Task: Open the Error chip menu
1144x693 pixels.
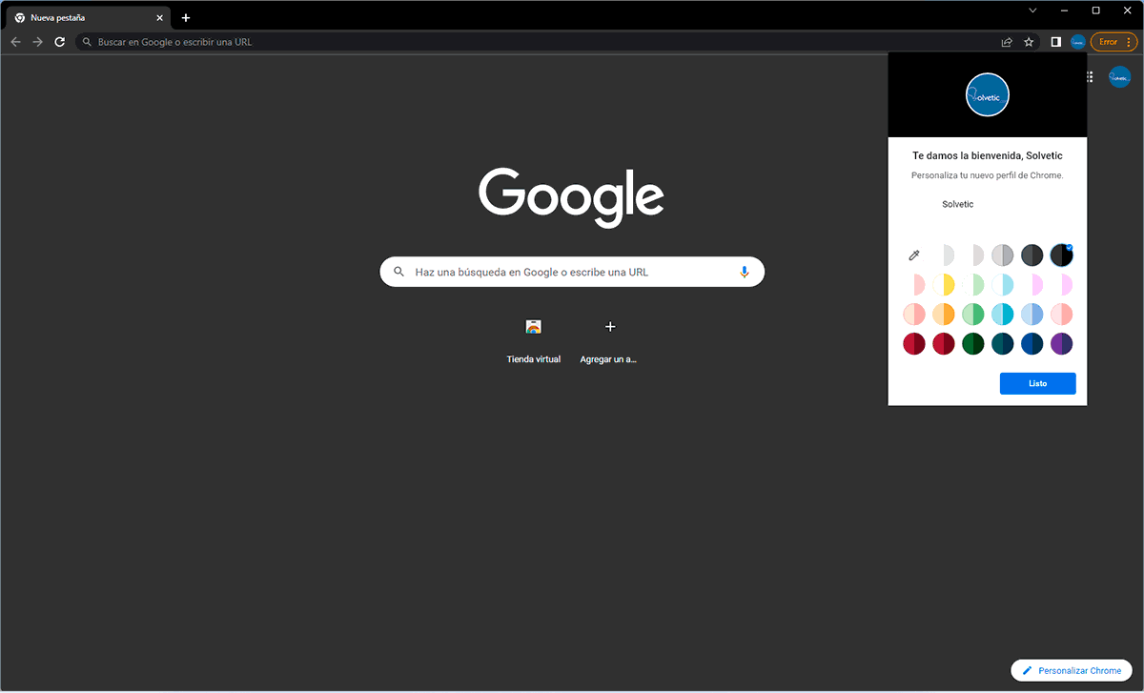Action: click(x=1113, y=42)
